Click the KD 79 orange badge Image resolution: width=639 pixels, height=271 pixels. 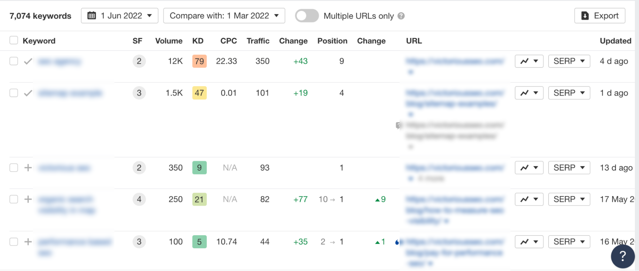point(199,61)
